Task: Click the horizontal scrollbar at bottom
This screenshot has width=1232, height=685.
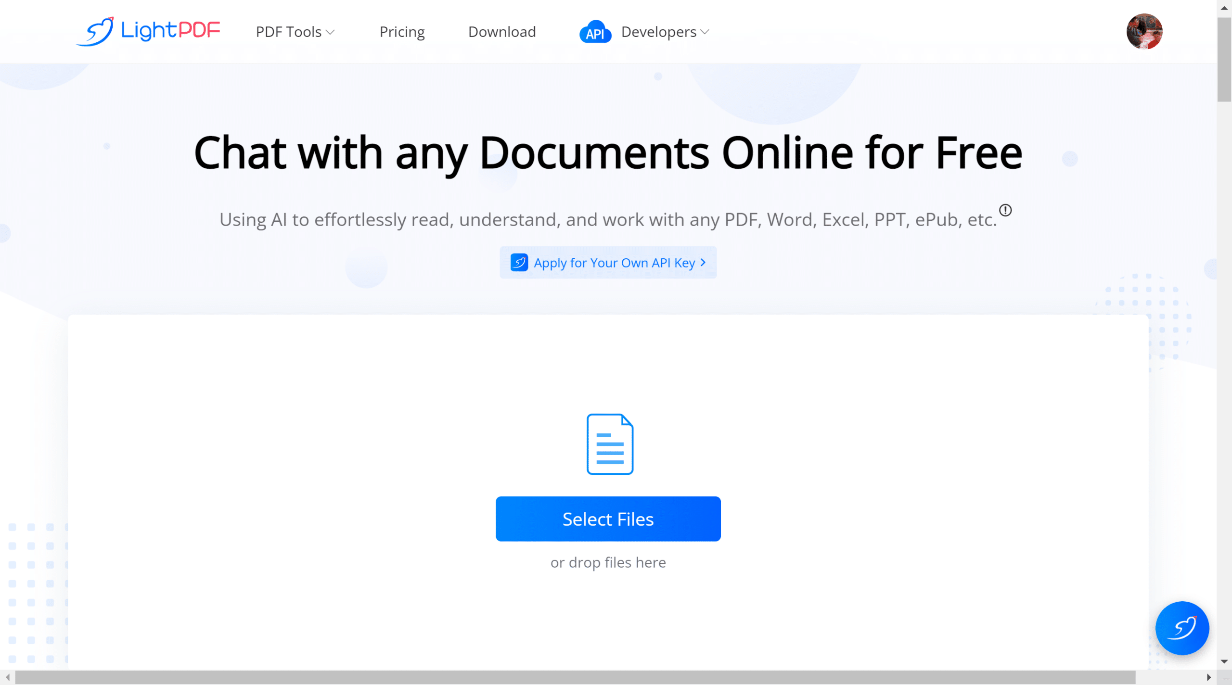Action: coord(614,674)
